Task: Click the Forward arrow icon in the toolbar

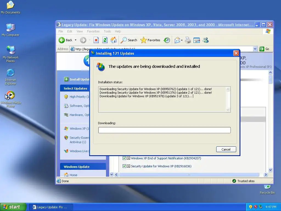Action: pyautogui.click(x=83, y=40)
